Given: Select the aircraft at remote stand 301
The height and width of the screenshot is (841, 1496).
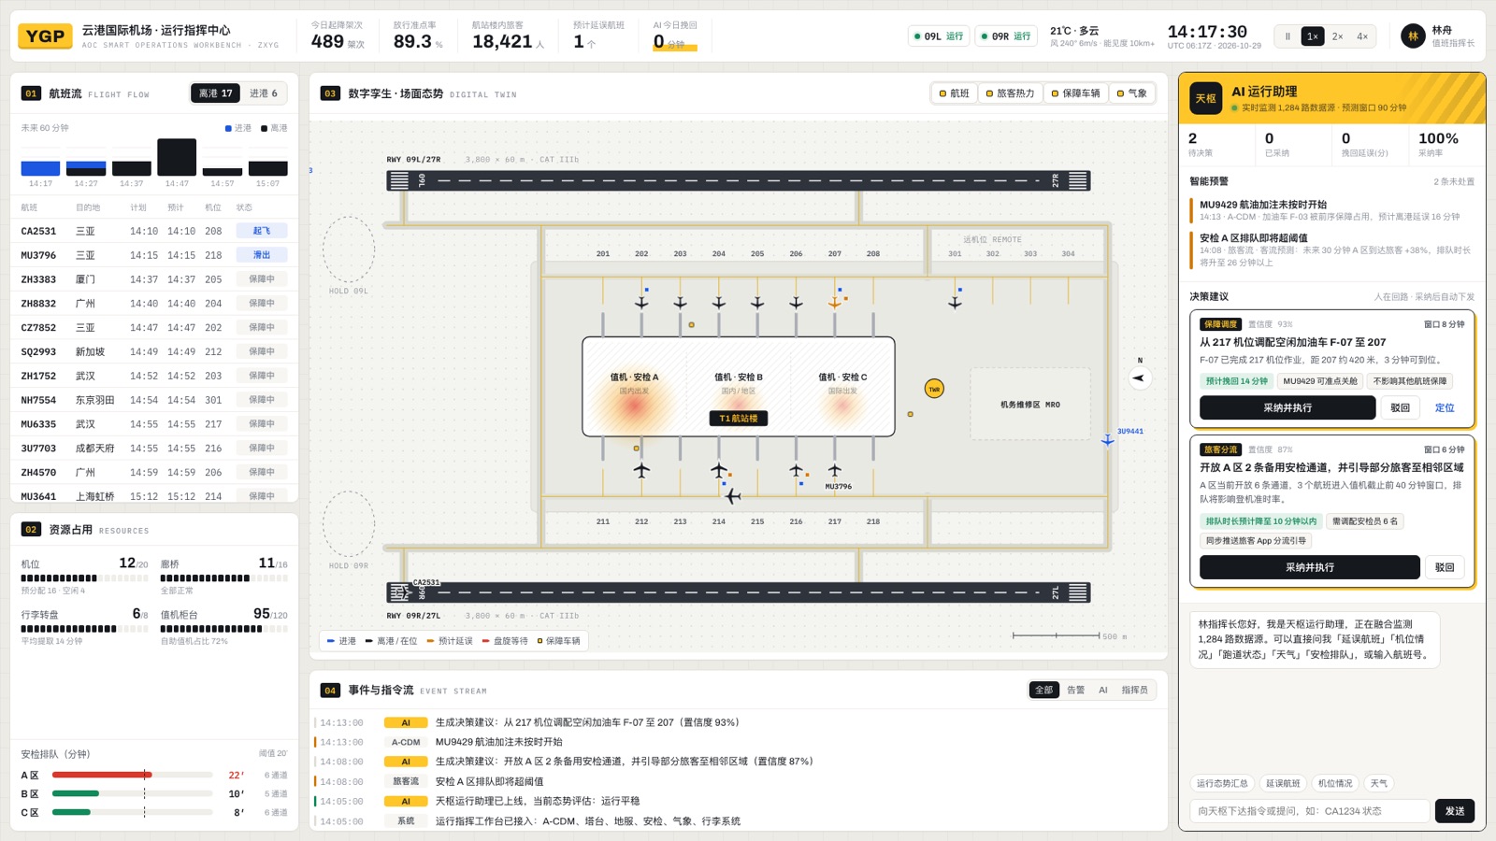Looking at the screenshot, I should (955, 303).
